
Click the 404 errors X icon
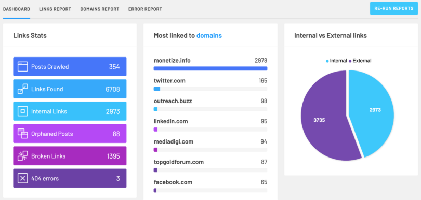[x=23, y=178]
